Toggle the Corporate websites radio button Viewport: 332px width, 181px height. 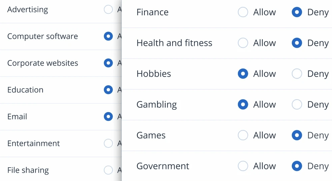pos(108,63)
